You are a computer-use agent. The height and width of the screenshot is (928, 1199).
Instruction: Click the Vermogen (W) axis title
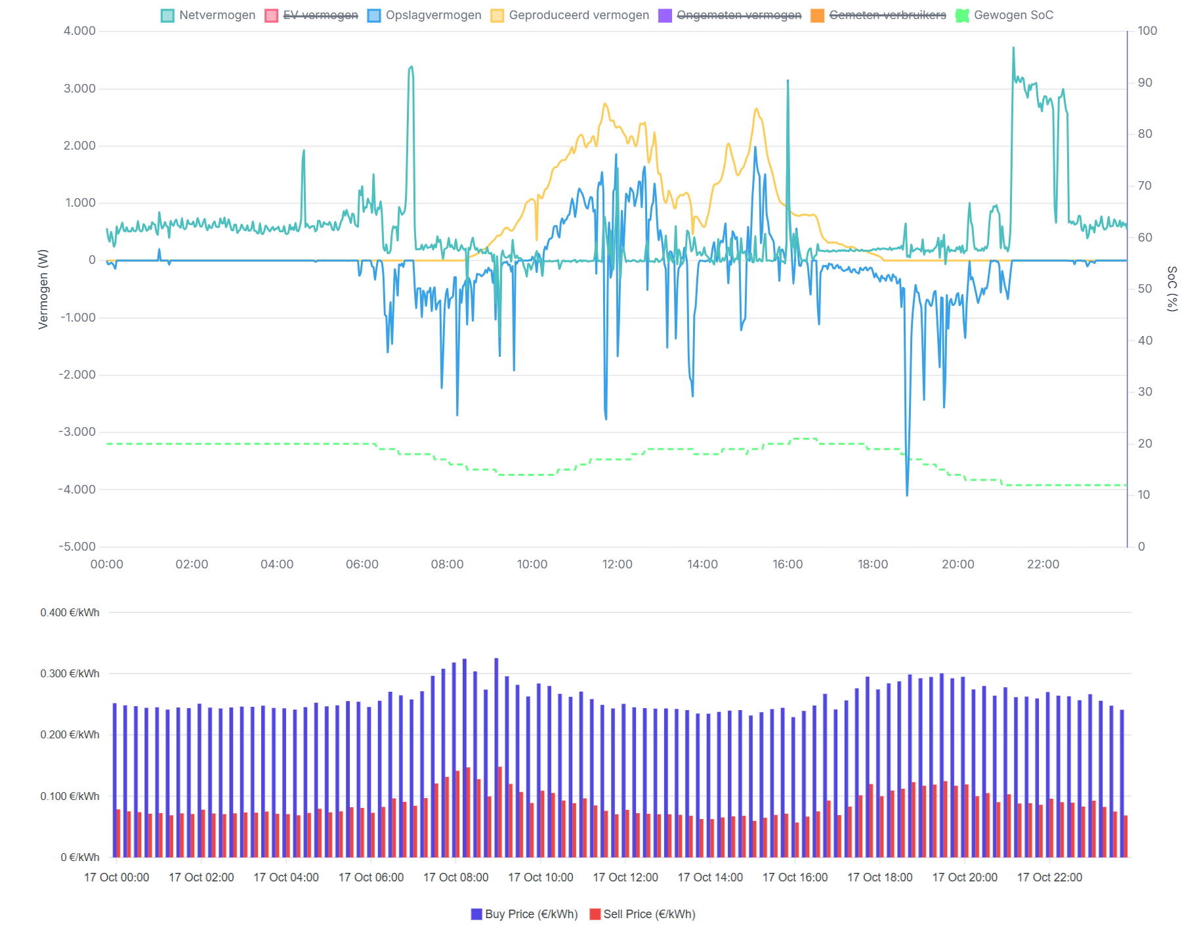pyautogui.click(x=43, y=289)
